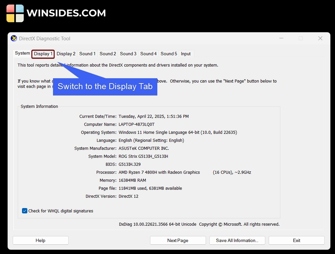Image resolution: width=335 pixels, height=254 pixels.
Task: Select the Sound 1 tab
Action: [x=87, y=54]
